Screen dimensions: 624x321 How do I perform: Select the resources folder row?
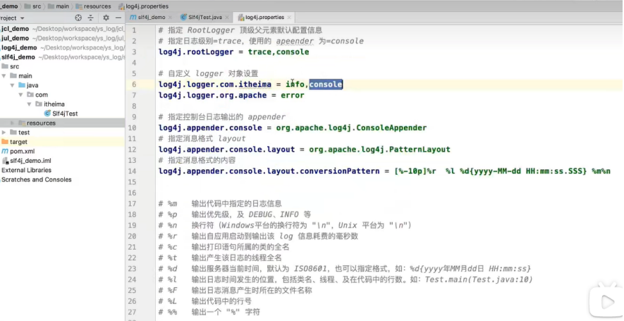[62, 123]
